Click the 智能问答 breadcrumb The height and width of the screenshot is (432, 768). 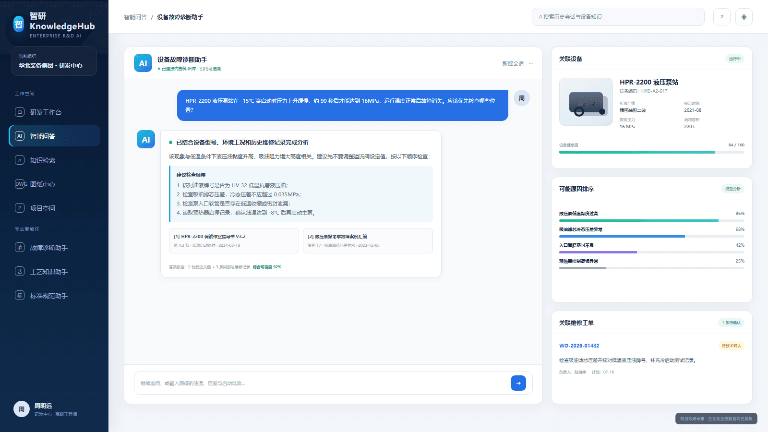[135, 17]
